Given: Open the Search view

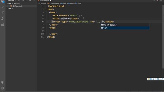Looking at the screenshot, I should click(x=3, y=13).
